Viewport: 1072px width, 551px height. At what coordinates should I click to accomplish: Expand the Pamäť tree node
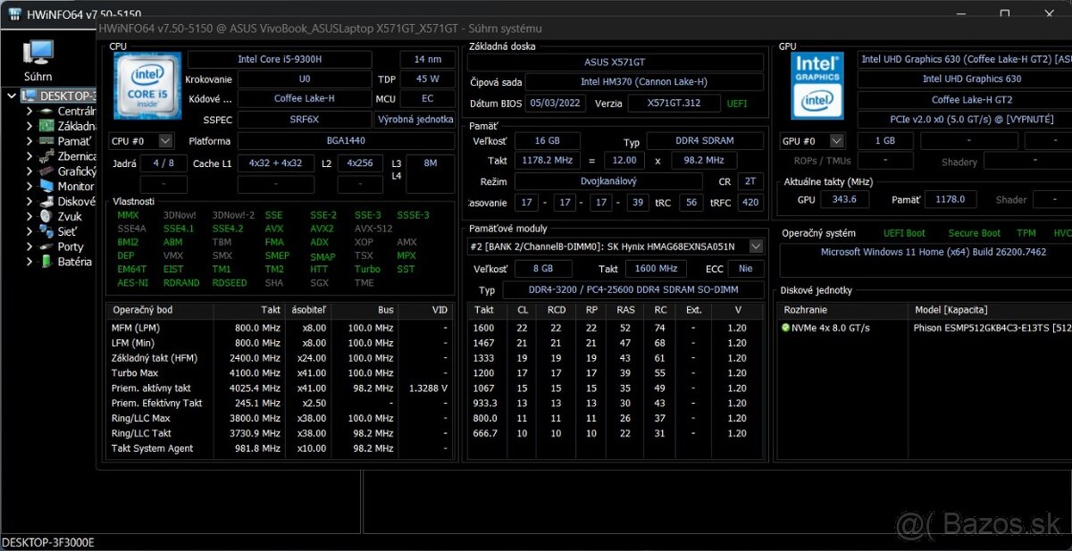coord(29,141)
